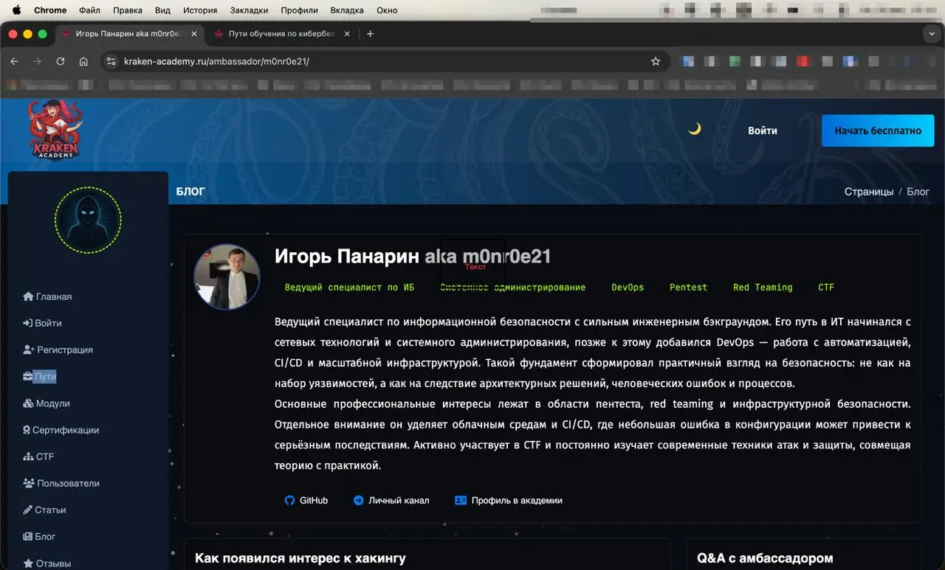Open the Закладки menu

pyautogui.click(x=249, y=10)
